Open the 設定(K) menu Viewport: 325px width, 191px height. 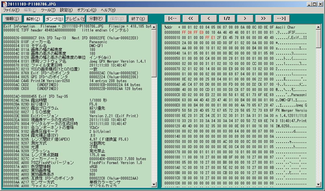[x=66, y=10]
